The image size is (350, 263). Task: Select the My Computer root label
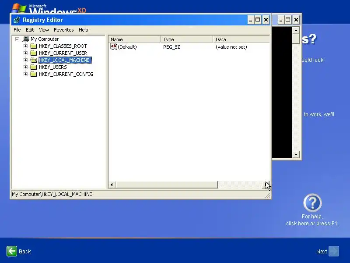[45, 39]
